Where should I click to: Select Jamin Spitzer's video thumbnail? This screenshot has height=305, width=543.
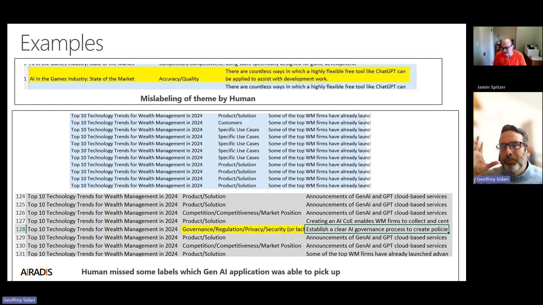pyautogui.click(x=508, y=46)
